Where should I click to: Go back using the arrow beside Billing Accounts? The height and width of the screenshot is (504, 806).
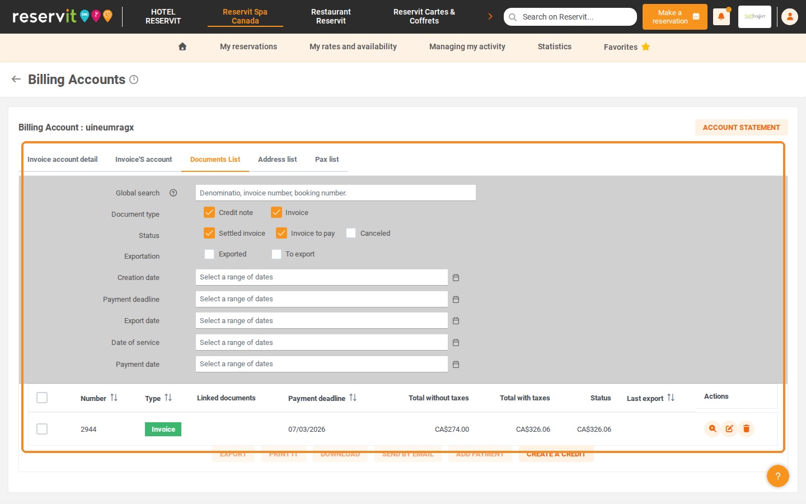pyautogui.click(x=16, y=80)
